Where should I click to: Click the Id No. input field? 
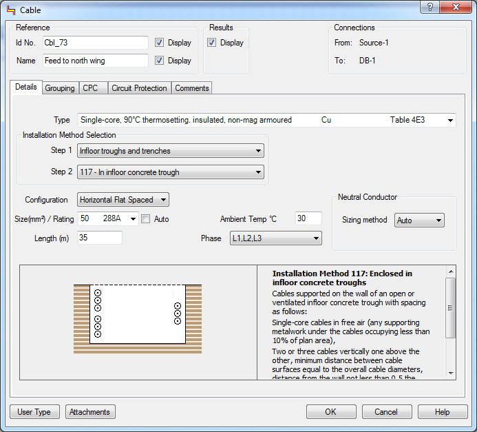click(96, 42)
